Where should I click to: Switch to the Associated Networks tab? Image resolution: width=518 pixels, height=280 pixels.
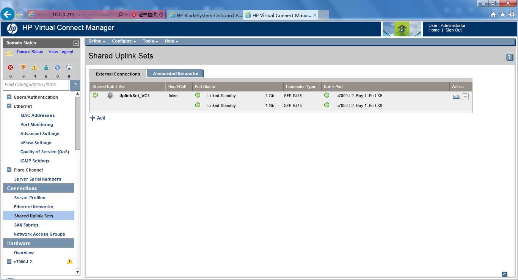click(176, 74)
